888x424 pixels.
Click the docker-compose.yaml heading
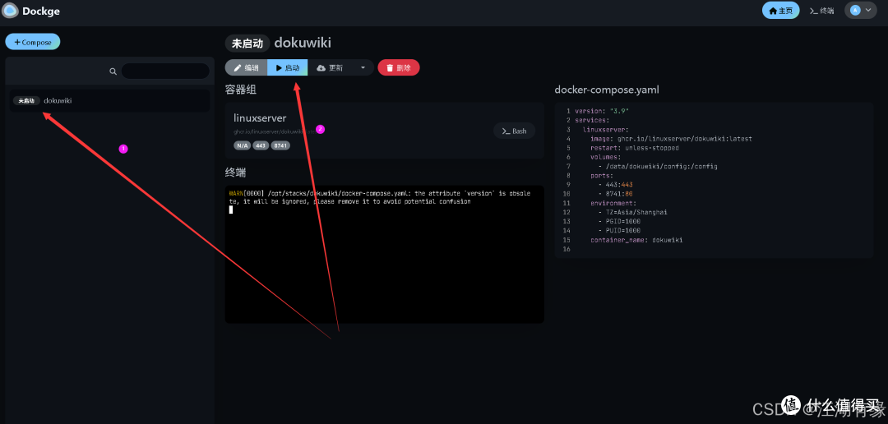pyautogui.click(x=607, y=90)
